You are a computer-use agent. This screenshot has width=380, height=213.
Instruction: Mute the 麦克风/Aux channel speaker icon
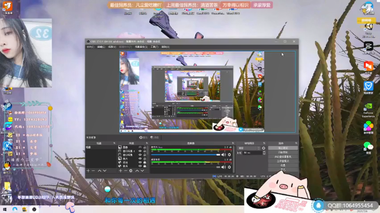click(223, 154)
